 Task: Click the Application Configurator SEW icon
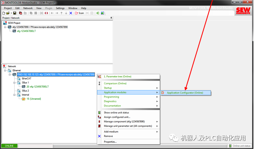[163, 93]
